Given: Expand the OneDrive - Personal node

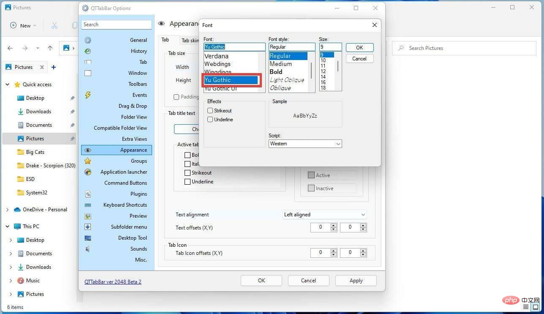Looking at the screenshot, I should tap(8, 210).
